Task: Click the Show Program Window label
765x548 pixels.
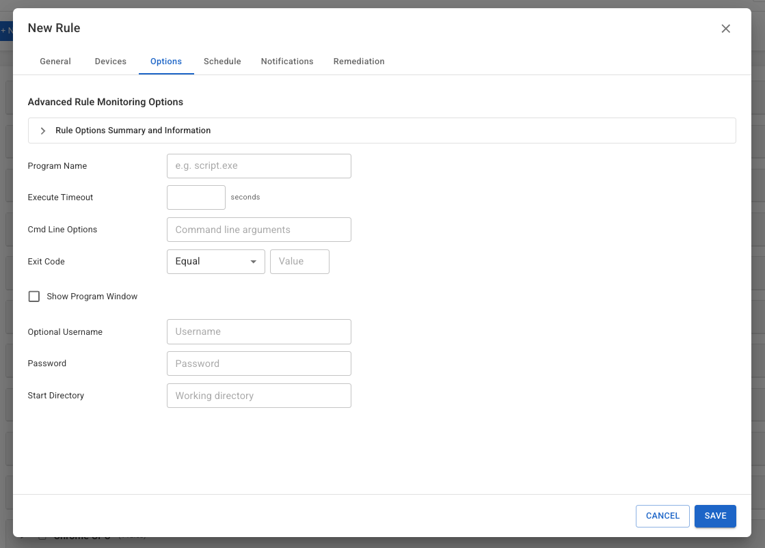Action: click(x=92, y=297)
